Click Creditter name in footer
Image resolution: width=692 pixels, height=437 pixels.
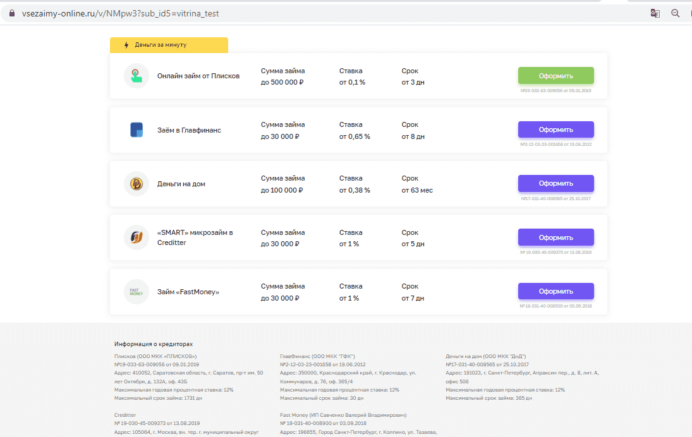point(125,416)
